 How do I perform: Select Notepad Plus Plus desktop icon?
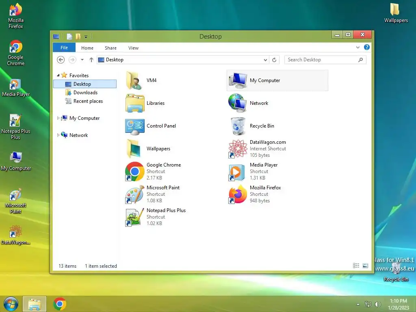pos(16,127)
